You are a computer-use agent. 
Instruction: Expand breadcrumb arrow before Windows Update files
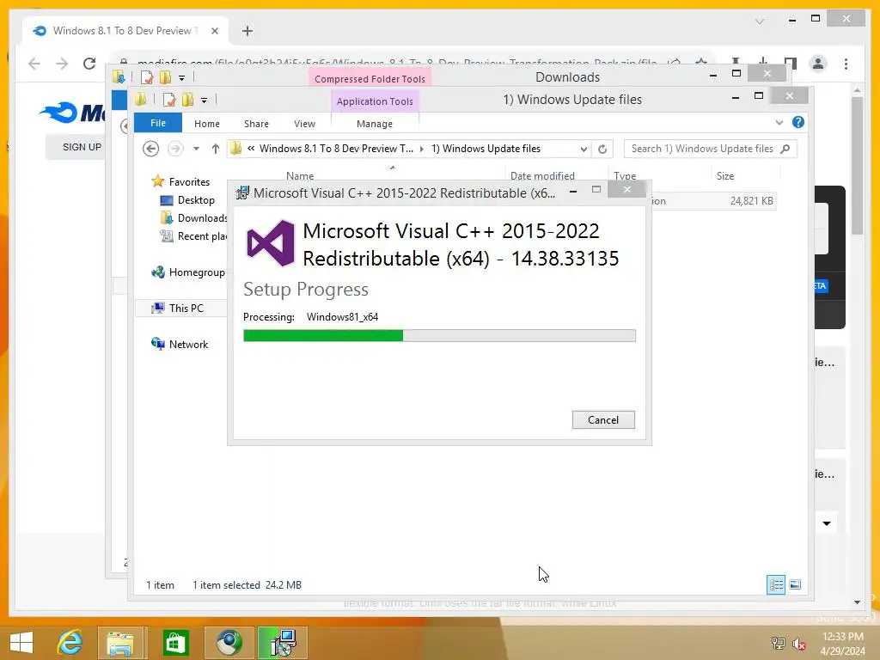coord(422,149)
